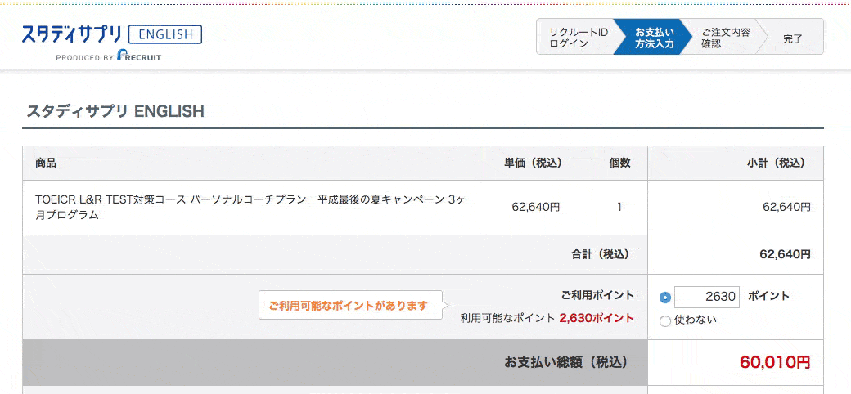
Task: Click the スタディサプリ logo
Action: click(x=72, y=34)
